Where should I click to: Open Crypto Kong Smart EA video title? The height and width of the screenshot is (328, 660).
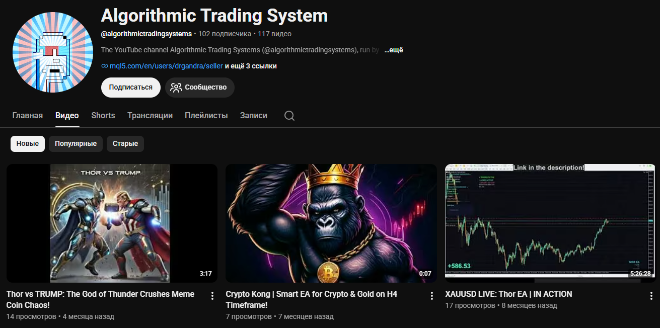[x=312, y=299]
